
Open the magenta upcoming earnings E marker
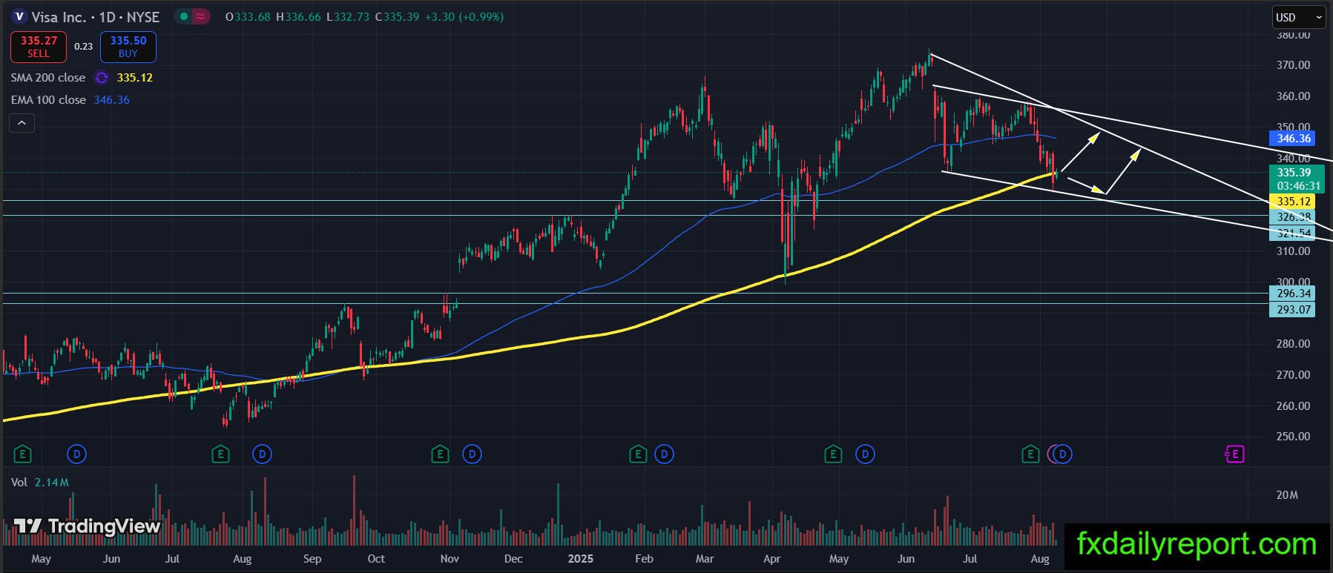coord(1234,454)
